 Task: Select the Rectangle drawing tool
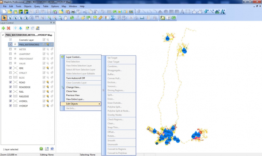tap(171, 11)
